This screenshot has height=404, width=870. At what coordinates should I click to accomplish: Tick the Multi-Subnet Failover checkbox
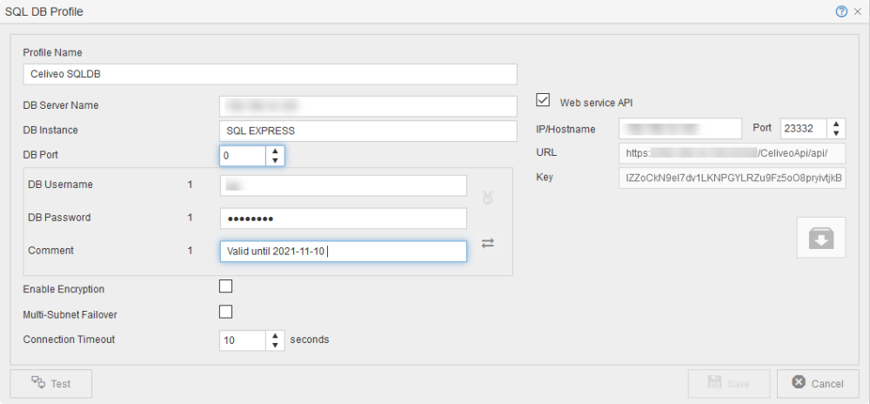click(x=226, y=311)
